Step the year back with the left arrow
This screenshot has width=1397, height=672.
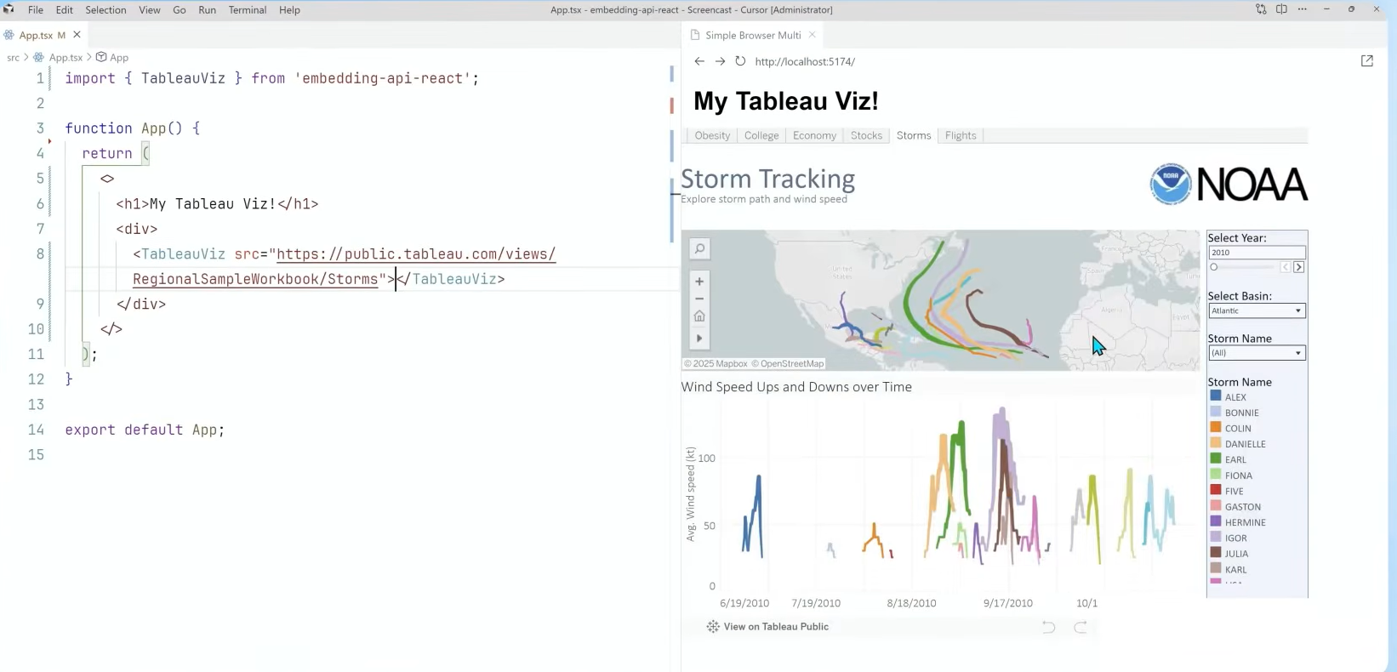(1285, 267)
